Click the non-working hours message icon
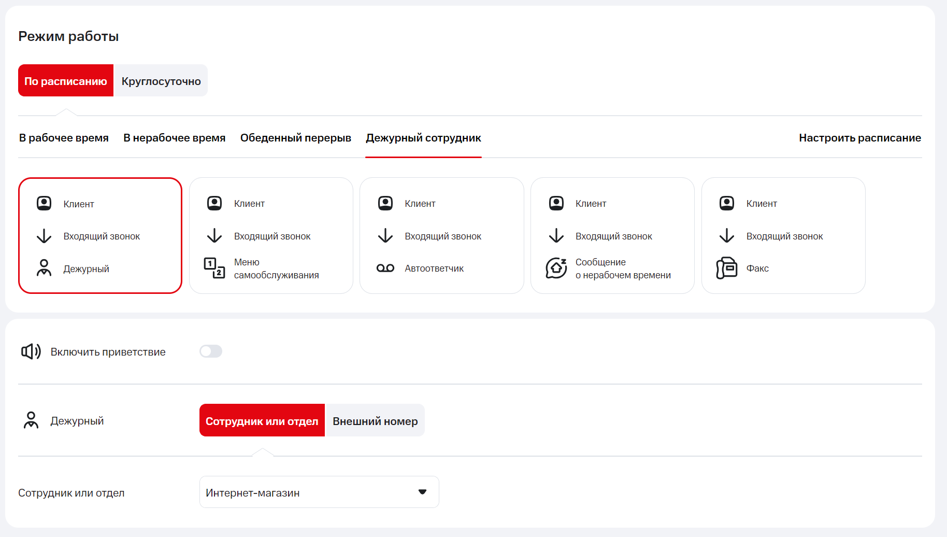 click(x=556, y=268)
